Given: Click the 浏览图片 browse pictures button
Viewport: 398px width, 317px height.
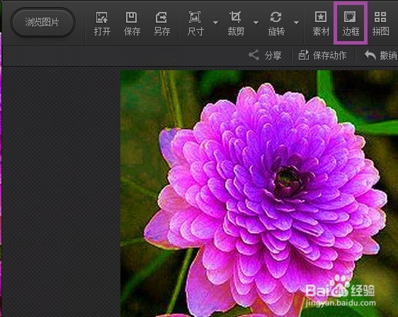Looking at the screenshot, I should coord(42,23).
